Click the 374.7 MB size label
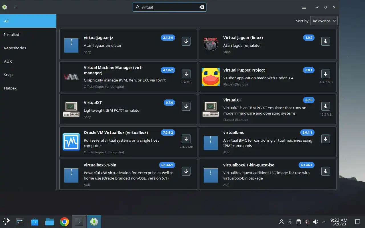The width and height of the screenshot is (365, 228). (326, 82)
